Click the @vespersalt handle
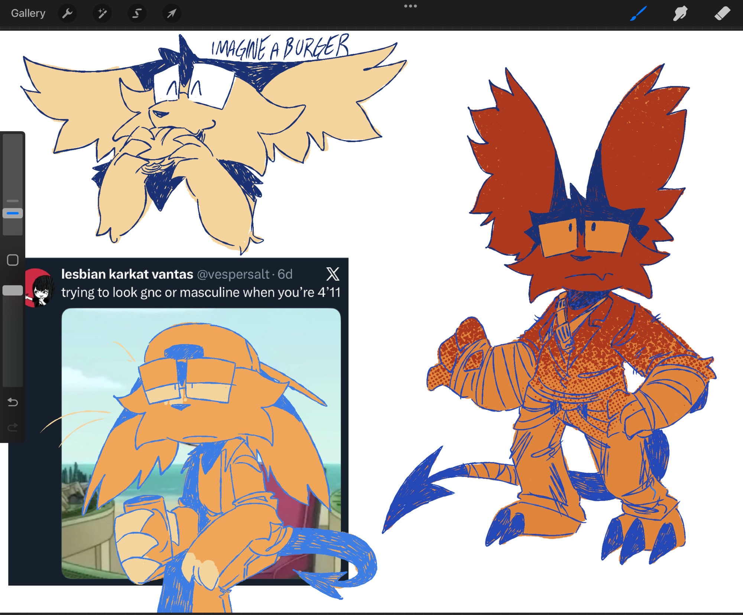The height and width of the screenshot is (615, 743). click(233, 274)
